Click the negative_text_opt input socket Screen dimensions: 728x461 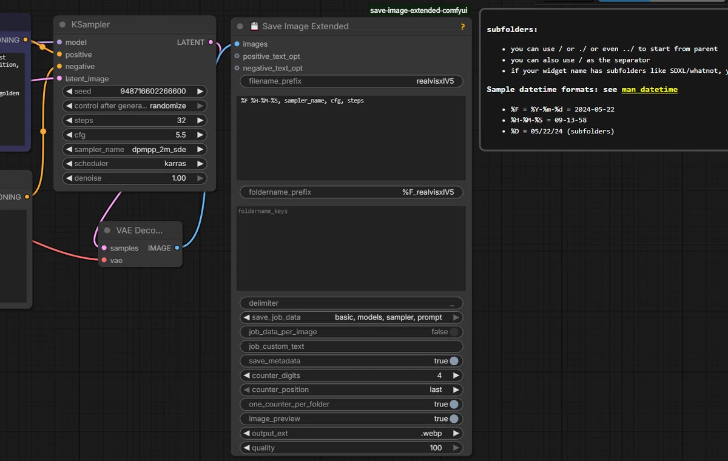(237, 69)
